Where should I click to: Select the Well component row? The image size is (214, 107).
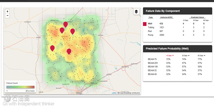(x=178, y=24)
